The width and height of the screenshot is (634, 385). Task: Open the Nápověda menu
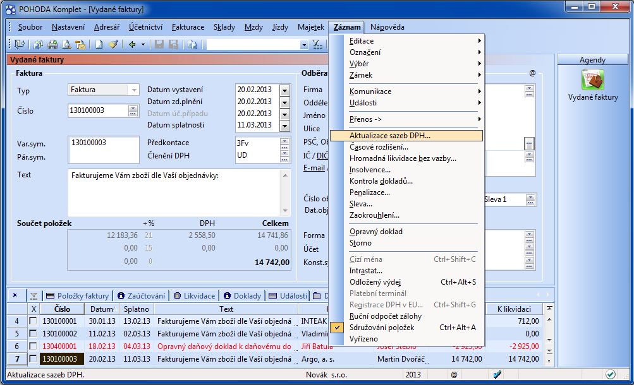click(387, 27)
